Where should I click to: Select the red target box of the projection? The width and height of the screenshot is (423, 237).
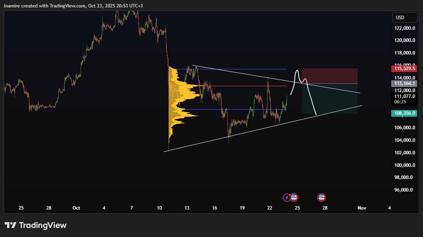329,75
